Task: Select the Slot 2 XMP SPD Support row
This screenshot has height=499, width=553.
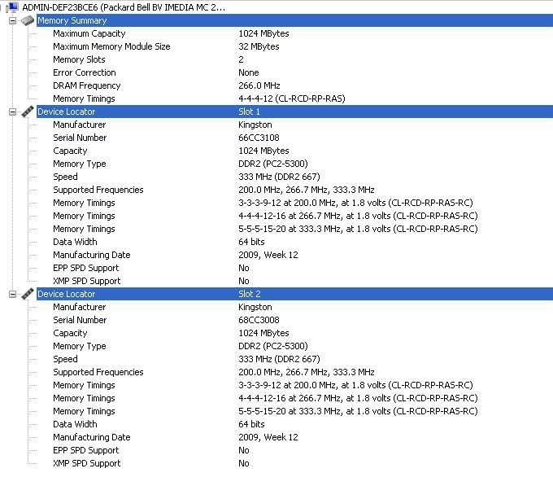Action: point(86,463)
